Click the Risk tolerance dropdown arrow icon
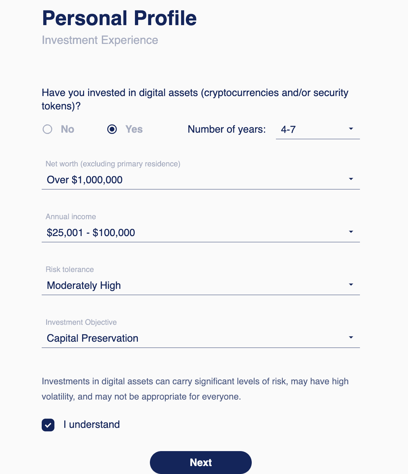The image size is (408, 474). [x=351, y=285]
